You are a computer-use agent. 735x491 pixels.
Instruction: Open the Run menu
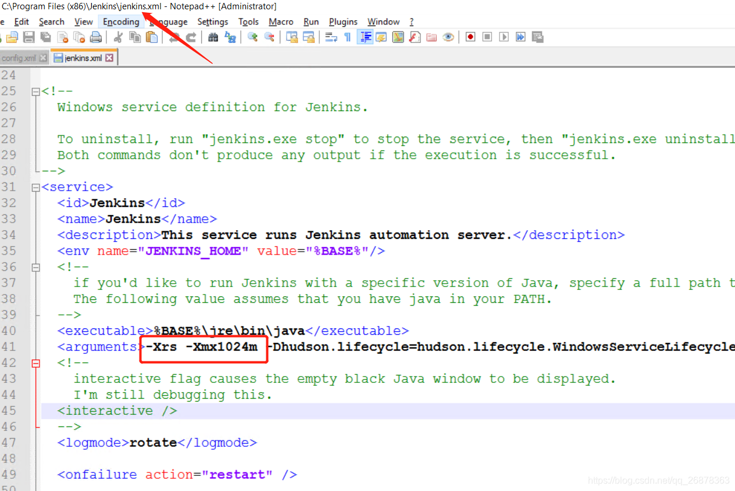[x=311, y=21]
